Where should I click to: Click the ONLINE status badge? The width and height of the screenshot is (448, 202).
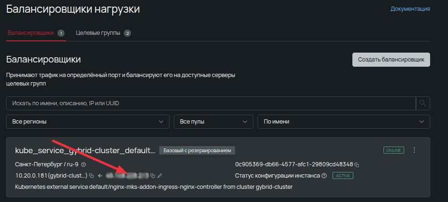point(393,150)
